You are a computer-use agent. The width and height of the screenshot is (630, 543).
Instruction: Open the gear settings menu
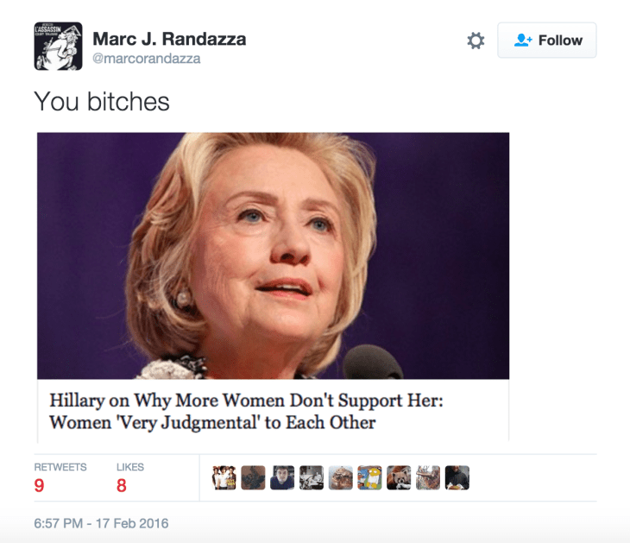pos(476,41)
